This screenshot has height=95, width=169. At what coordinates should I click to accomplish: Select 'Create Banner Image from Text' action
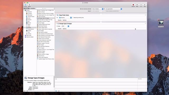(45, 20)
